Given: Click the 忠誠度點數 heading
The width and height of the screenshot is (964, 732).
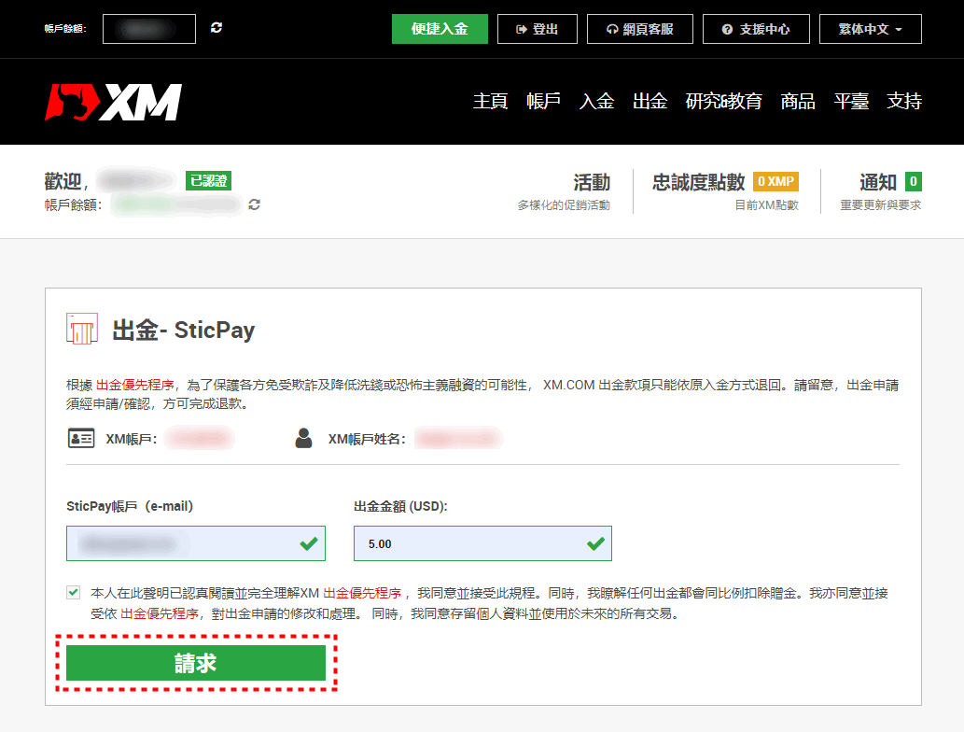Looking at the screenshot, I should tap(698, 182).
